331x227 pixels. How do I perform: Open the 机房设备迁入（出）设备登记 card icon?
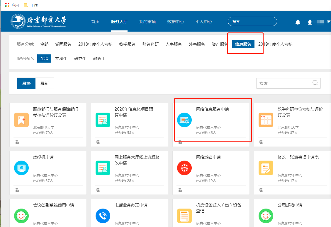[184, 216]
